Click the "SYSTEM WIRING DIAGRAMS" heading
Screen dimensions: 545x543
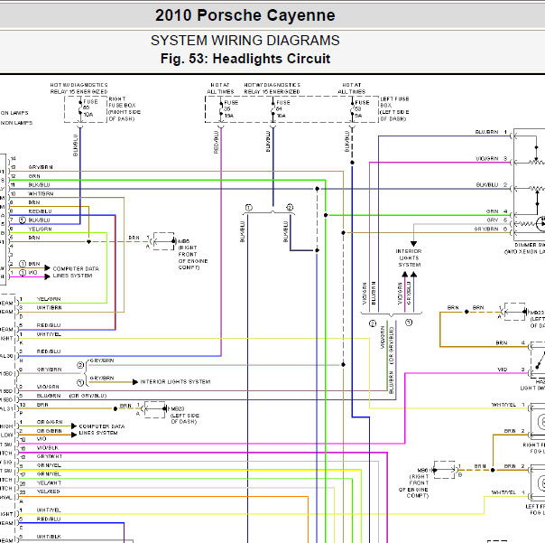coord(245,41)
